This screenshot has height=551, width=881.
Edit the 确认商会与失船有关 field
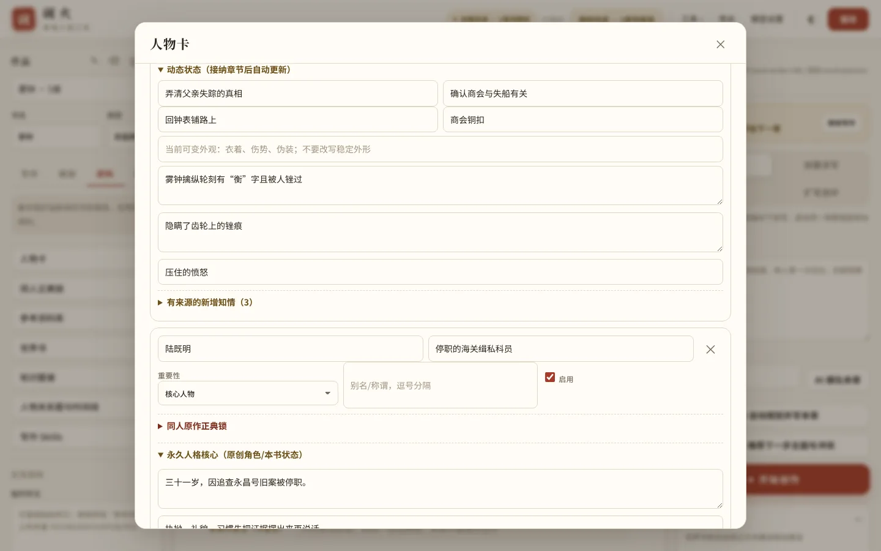click(583, 94)
